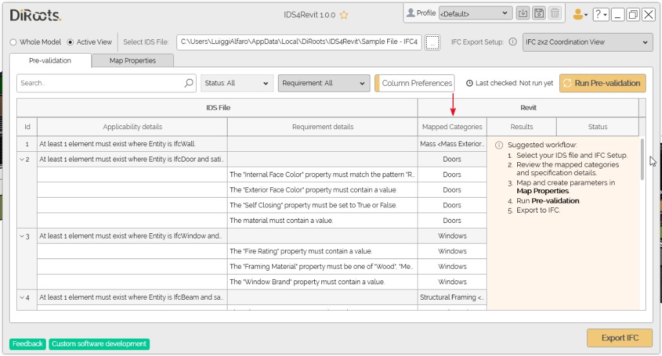Click the Profile person icon
Image resolution: width=662 pixels, height=356 pixels.
point(411,13)
